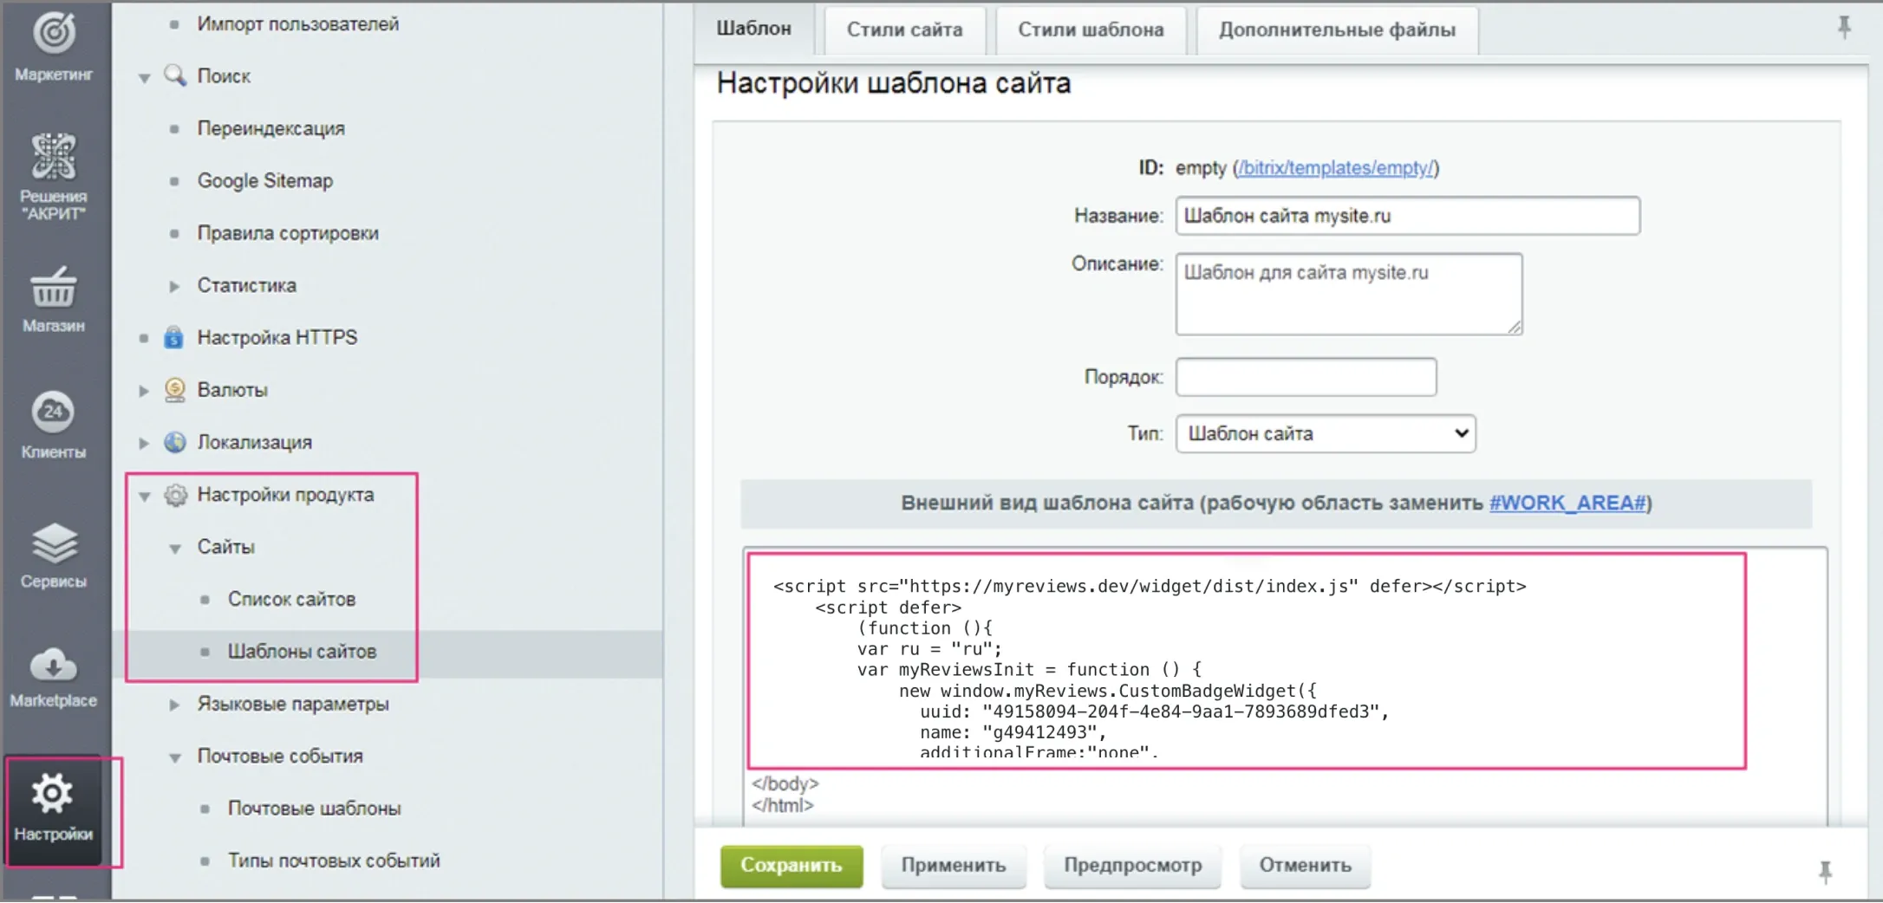Image resolution: width=1883 pixels, height=903 pixels.
Task: Click the Поиск magnifier icon
Action: pyautogui.click(x=175, y=75)
